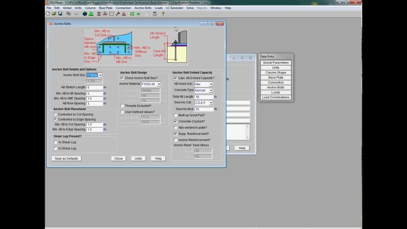This screenshot has width=407, height=229.
Task: Open the Solve menu
Action: click(x=190, y=8)
